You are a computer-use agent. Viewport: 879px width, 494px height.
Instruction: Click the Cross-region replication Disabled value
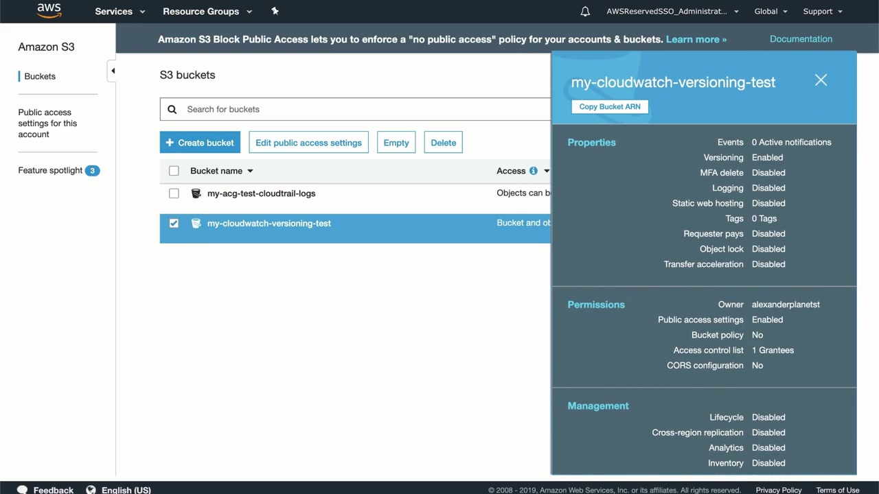768,433
